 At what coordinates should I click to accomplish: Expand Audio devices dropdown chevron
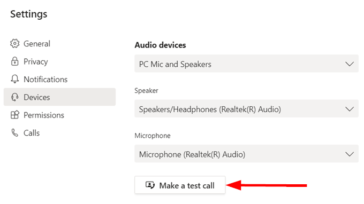[350, 64]
